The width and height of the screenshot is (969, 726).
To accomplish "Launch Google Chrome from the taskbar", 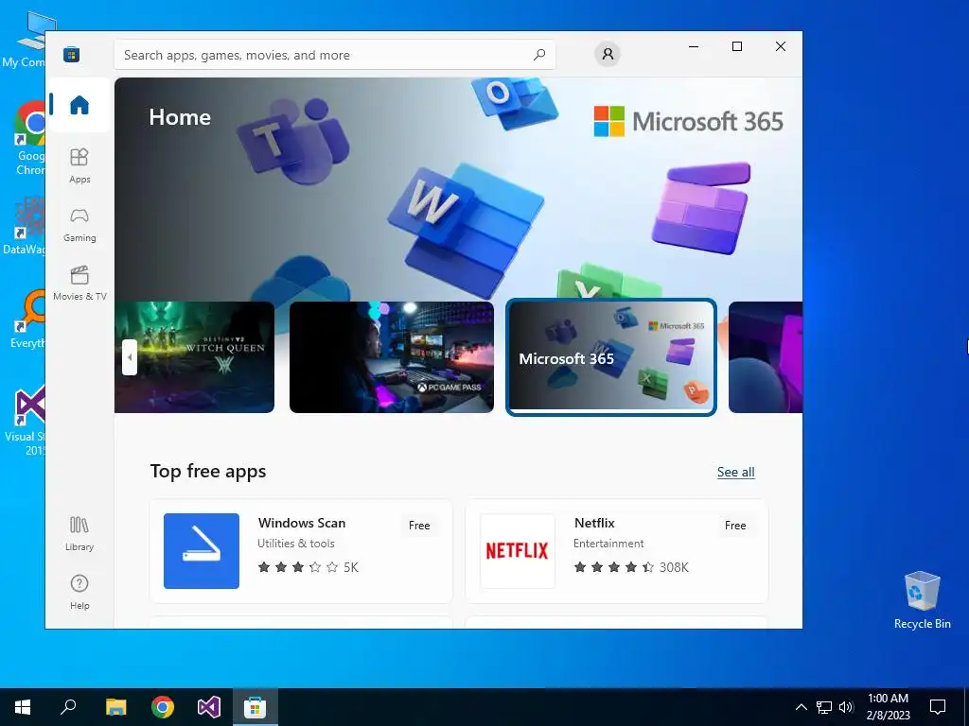I will [x=163, y=707].
